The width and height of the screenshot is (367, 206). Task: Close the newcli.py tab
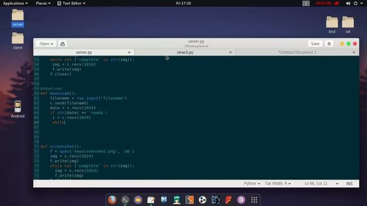[231, 52]
